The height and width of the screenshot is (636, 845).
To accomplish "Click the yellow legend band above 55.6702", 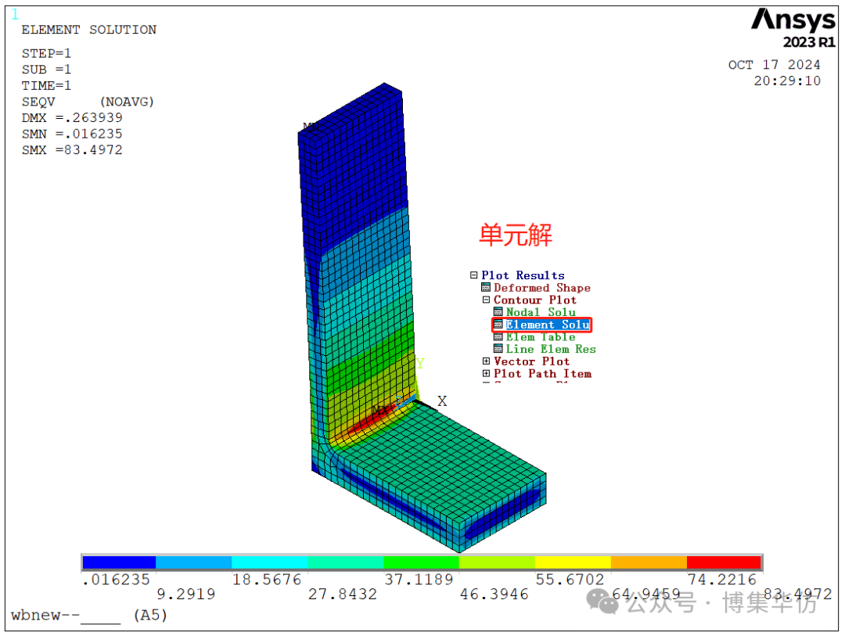I will pyautogui.click(x=572, y=562).
